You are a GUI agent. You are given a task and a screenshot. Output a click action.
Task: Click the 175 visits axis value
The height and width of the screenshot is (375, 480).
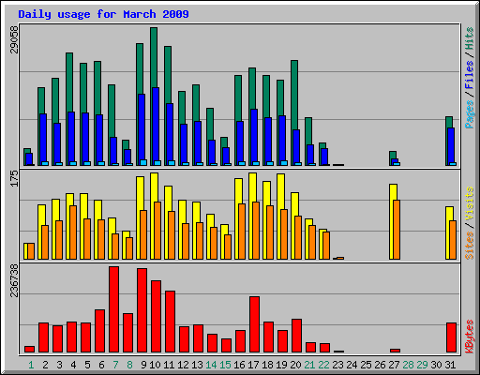14,178
